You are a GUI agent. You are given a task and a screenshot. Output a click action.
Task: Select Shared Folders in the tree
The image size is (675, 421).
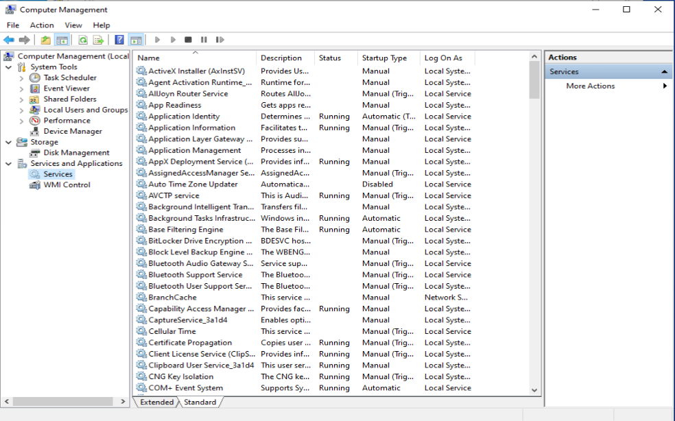point(70,99)
